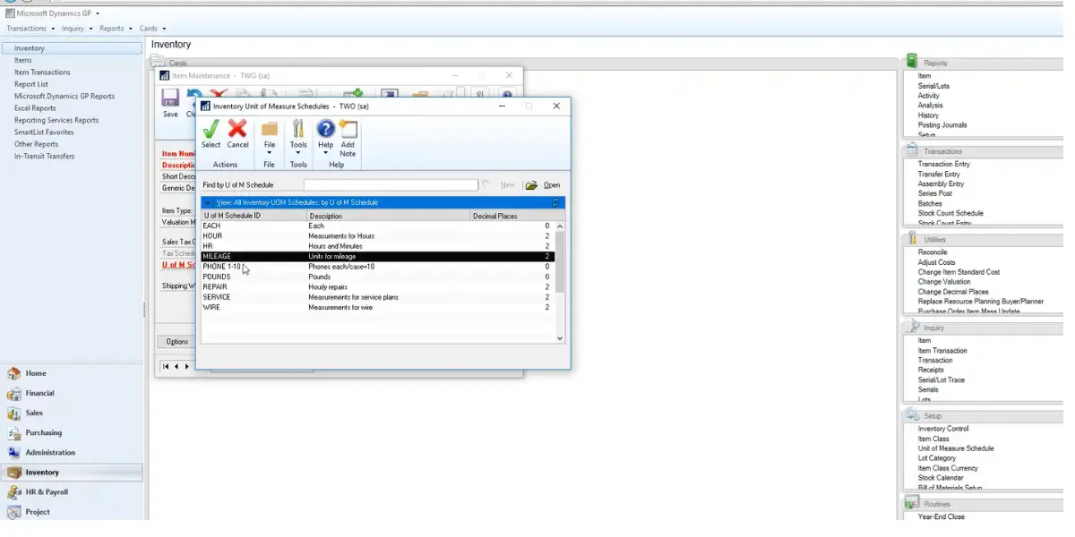Open the Reconcile utility link
The image size is (1075, 537).
pos(933,252)
